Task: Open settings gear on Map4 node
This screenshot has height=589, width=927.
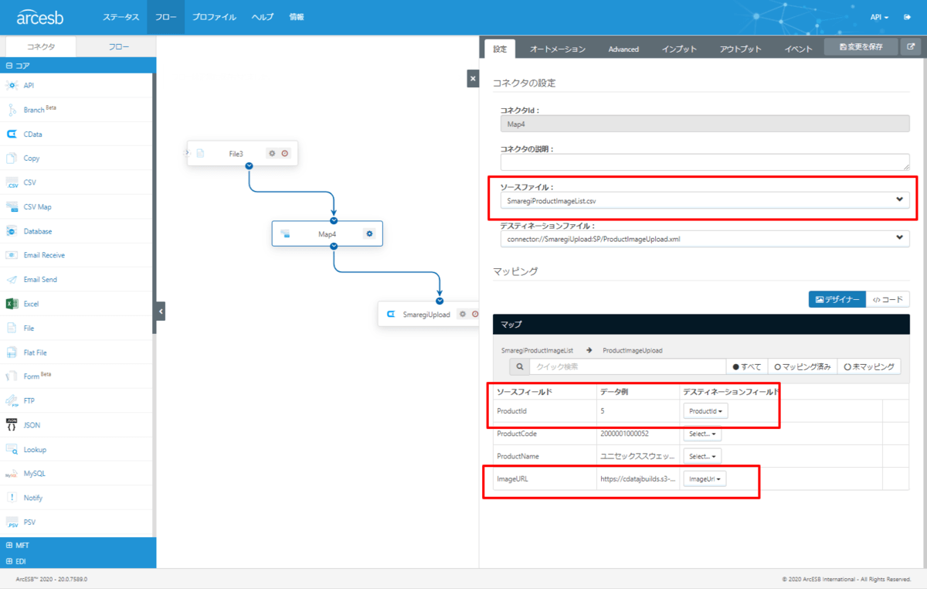Action: [369, 233]
